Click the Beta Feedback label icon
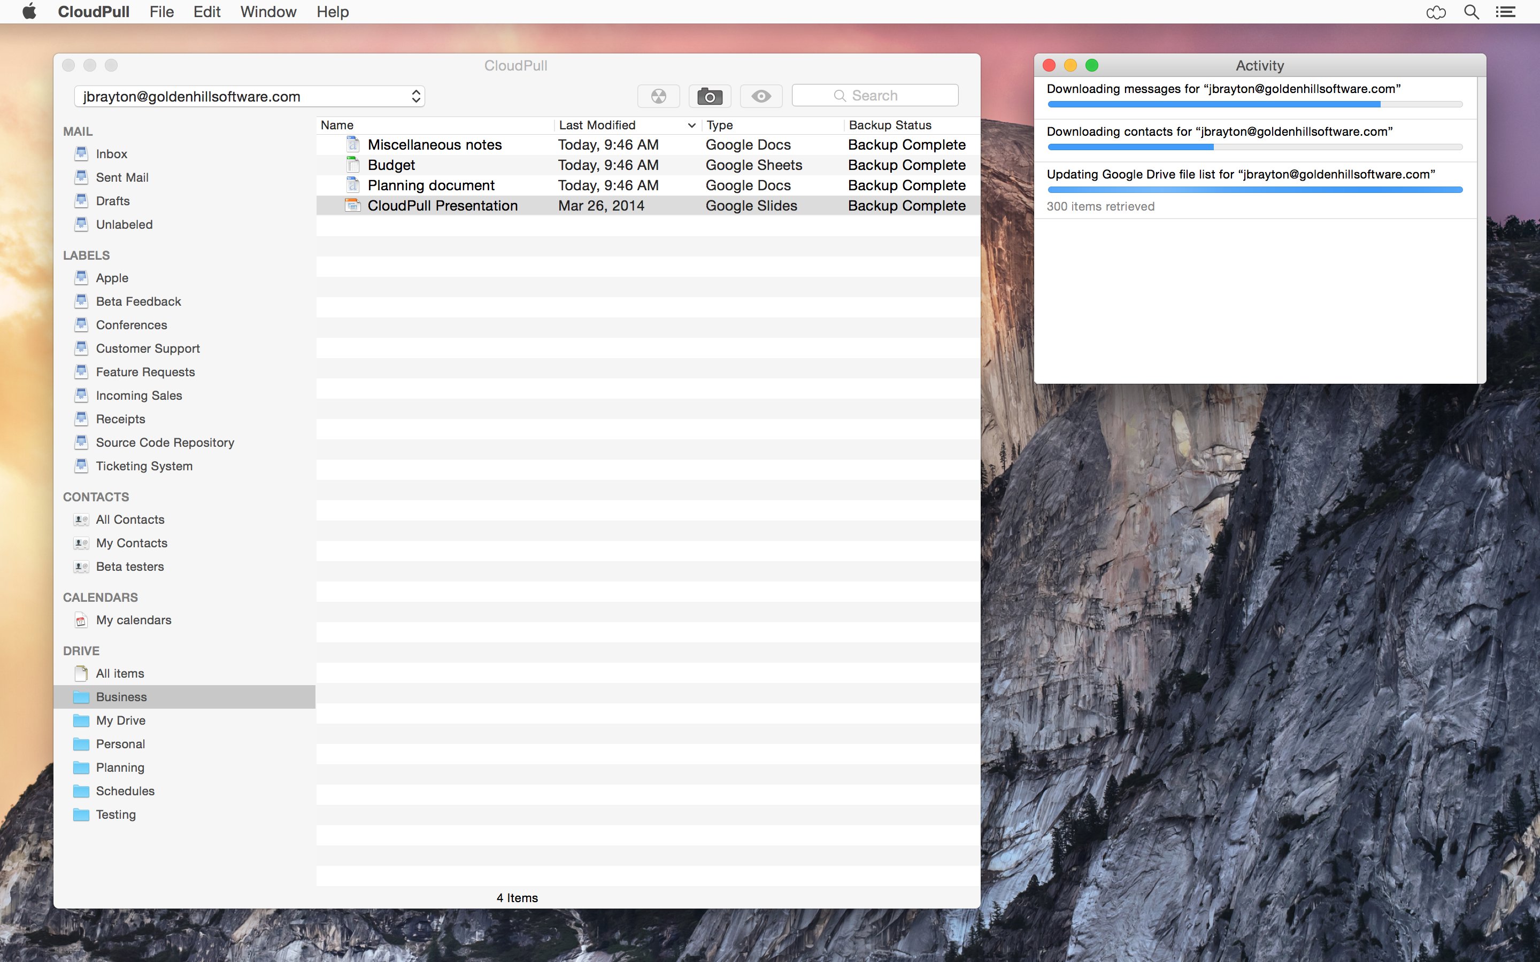 point(81,301)
